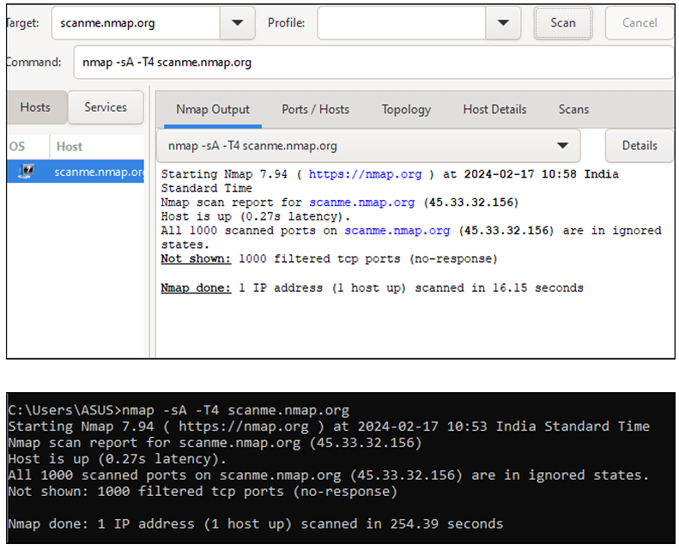The height and width of the screenshot is (550, 679).
Task: Focus the Command input field
Action: coord(373,63)
